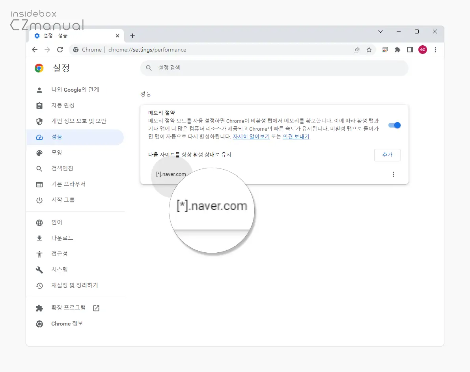This screenshot has height=372, width=470.
Task: Open 언어 settings
Action: pos(75,222)
